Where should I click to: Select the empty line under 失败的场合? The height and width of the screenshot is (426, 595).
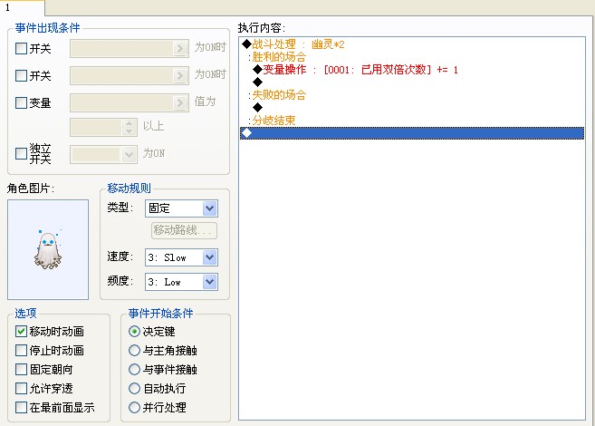click(x=412, y=108)
